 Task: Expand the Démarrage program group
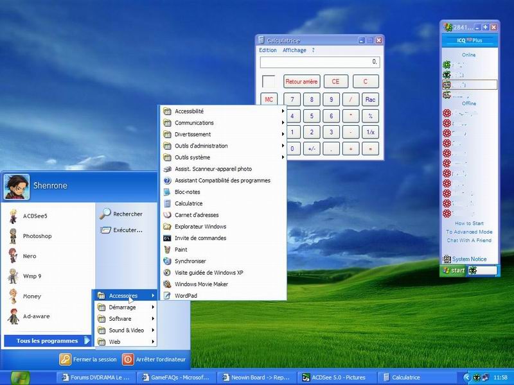click(121, 307)
